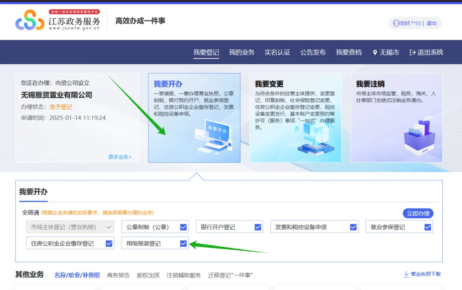Uncheck the 公章刻制 checkbox
Viewport: 462px width, 290px height.
184,227
